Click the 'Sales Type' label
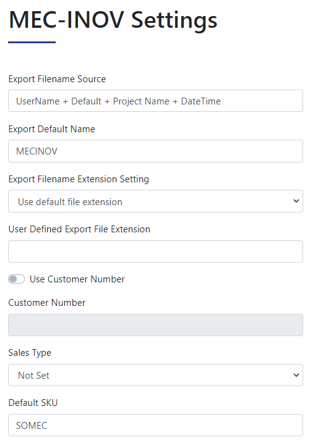331x443 pixels. pyautogui.click(x=30, y=353)
